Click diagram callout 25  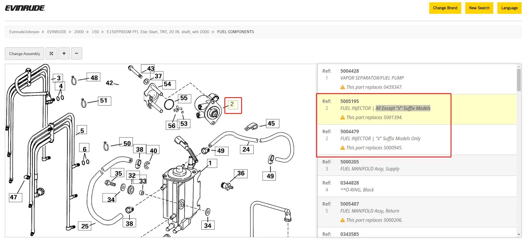click(85, 226)
